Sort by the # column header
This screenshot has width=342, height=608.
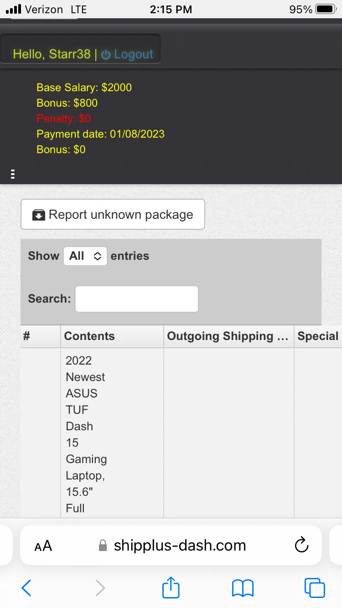(x=41, y=336)
